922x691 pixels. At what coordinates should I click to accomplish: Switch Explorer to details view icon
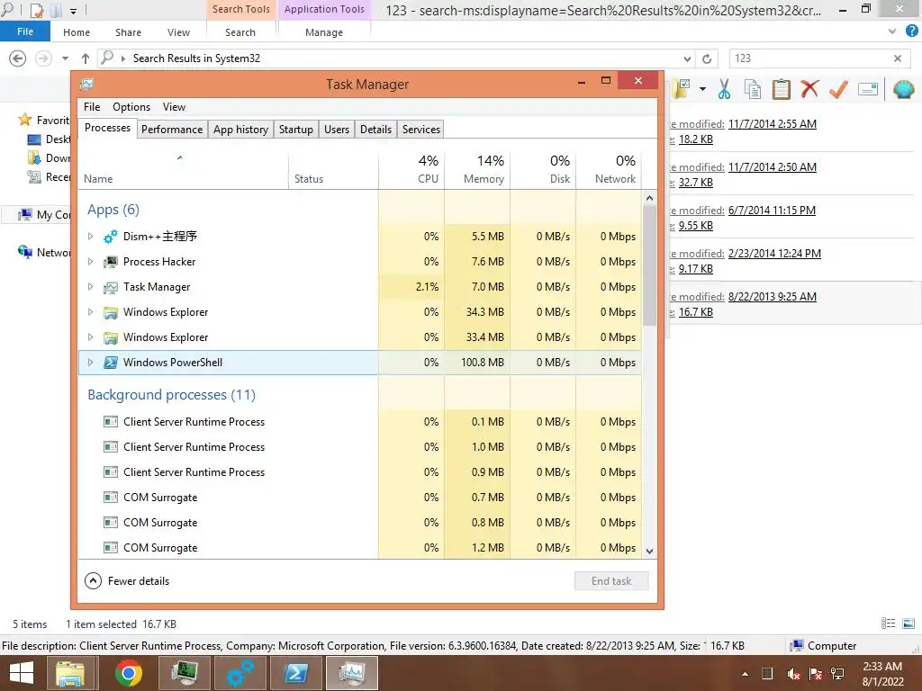coord(889,624)
